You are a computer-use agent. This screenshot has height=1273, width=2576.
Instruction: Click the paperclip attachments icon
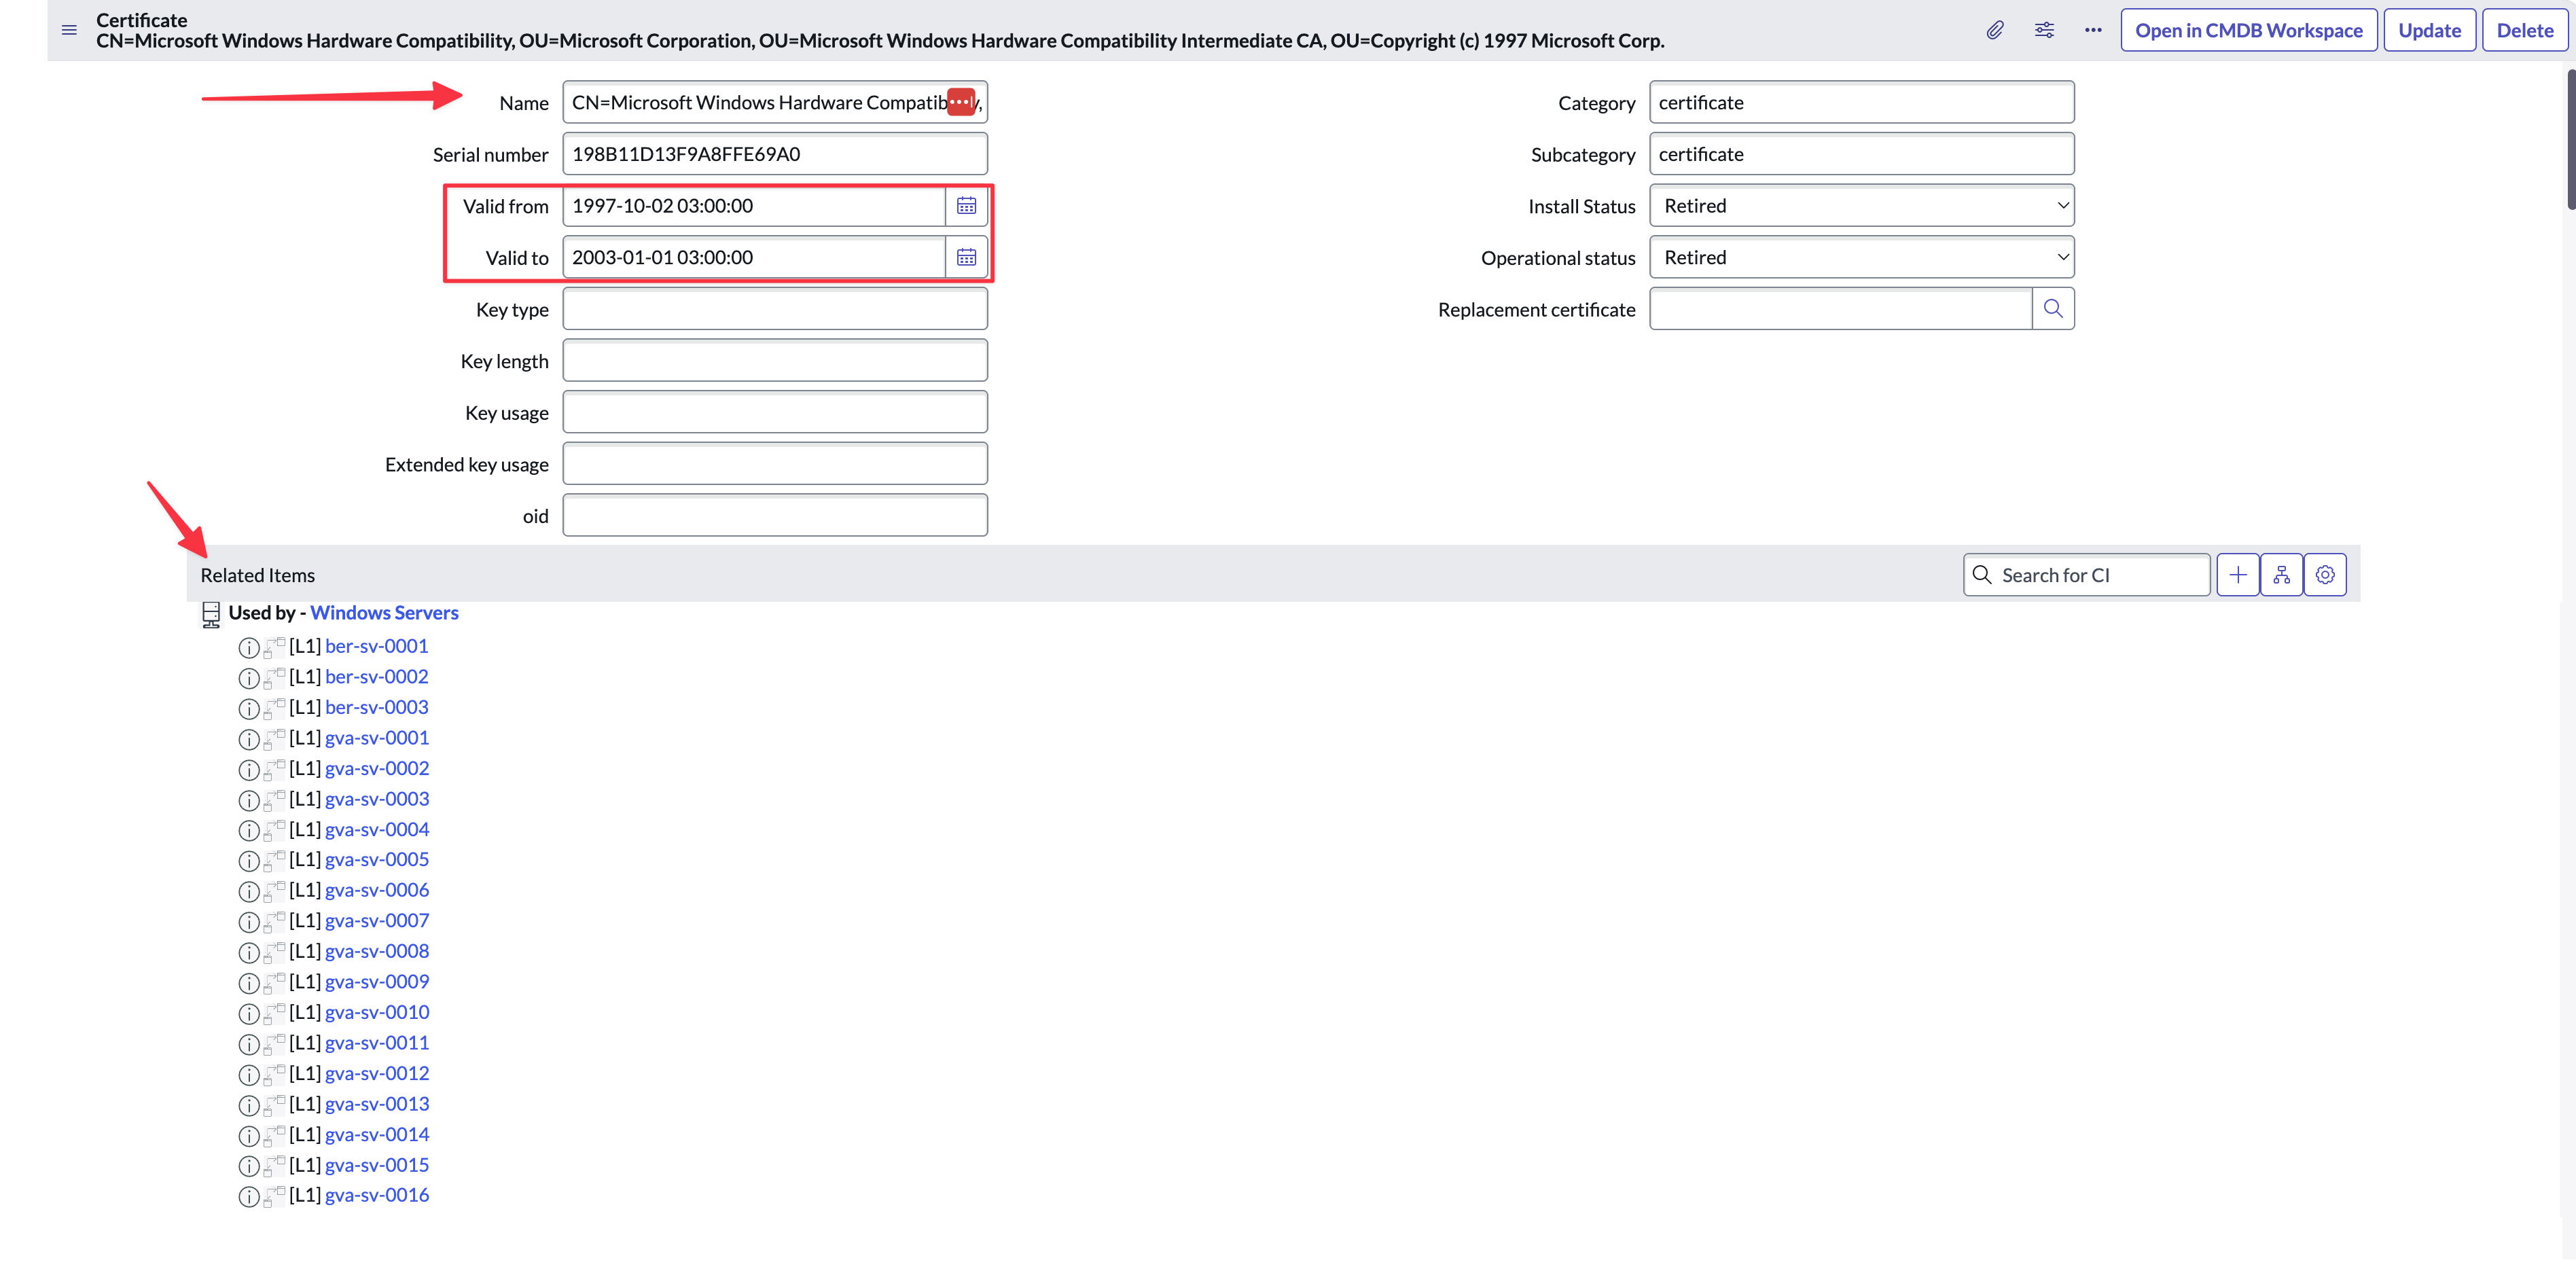pyautogui.click(x=1994, y=30)
